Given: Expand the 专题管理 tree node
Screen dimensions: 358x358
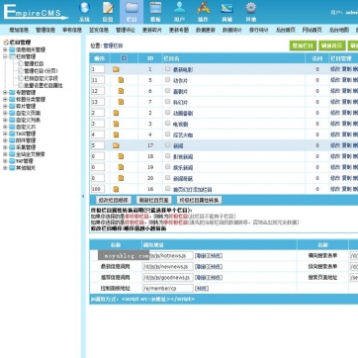Looking at the screenshot, I should [x=5, y=93].
